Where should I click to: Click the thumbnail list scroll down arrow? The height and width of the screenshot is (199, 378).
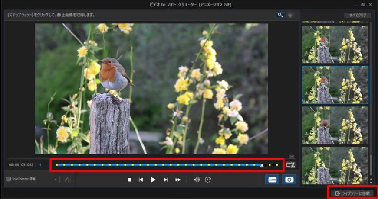371,183
